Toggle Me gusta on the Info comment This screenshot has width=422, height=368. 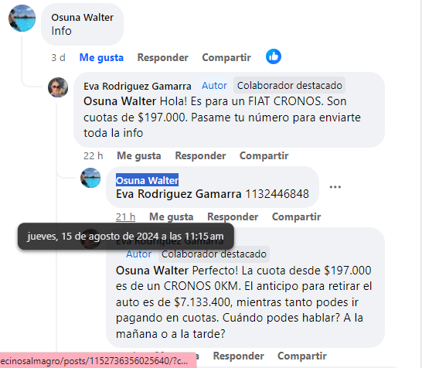101,58
